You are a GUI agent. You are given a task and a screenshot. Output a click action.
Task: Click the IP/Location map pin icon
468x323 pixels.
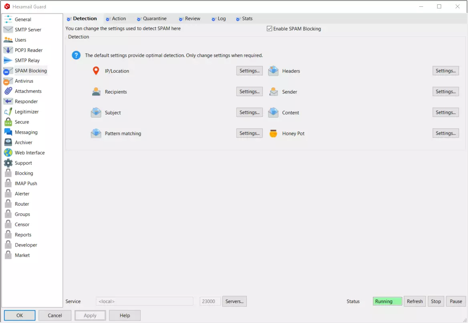[x=96, y=71]
